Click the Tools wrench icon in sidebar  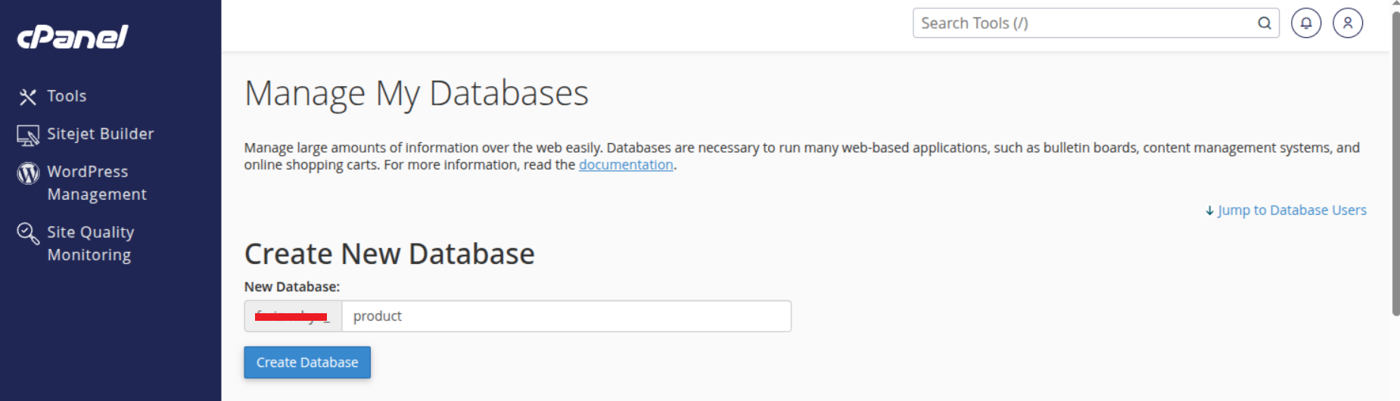click(28, 97)
